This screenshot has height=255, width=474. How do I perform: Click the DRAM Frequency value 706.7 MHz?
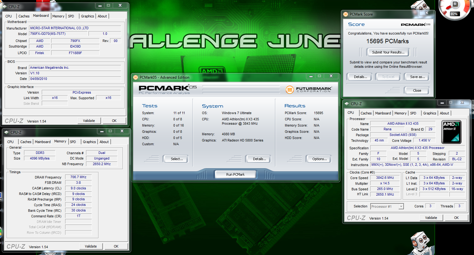(x=78, y=177)
